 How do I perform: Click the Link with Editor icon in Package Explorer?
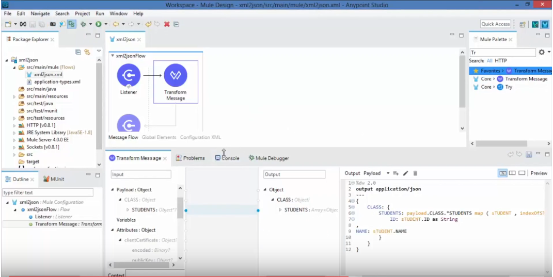(x=87, y=52)
